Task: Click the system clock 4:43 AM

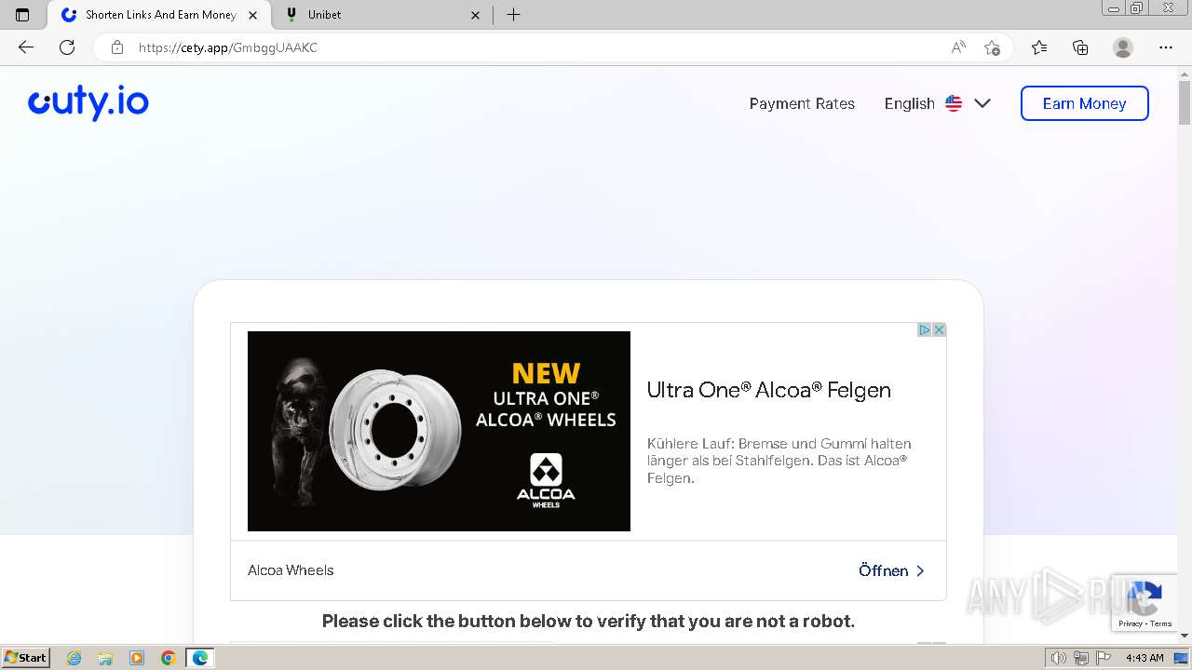Action: click(1145, 658)
